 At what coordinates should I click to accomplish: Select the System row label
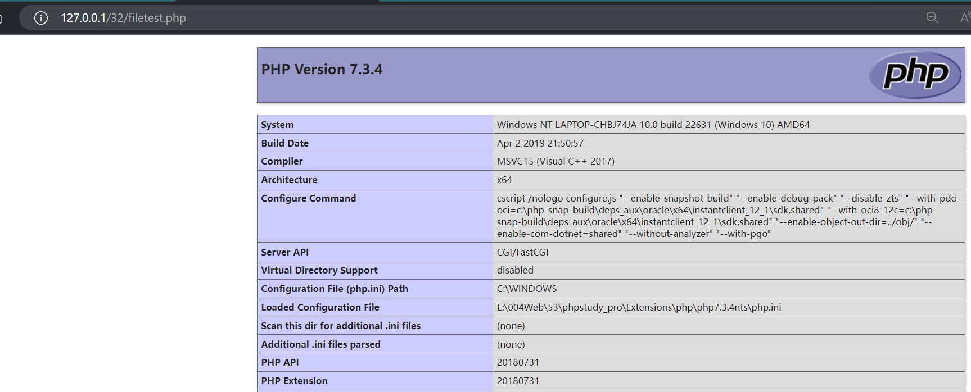[277, 125]
